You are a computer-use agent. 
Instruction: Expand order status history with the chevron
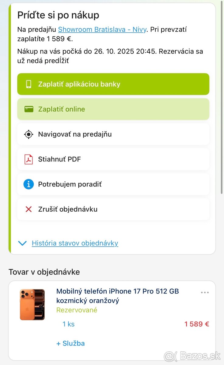point(22,243)
